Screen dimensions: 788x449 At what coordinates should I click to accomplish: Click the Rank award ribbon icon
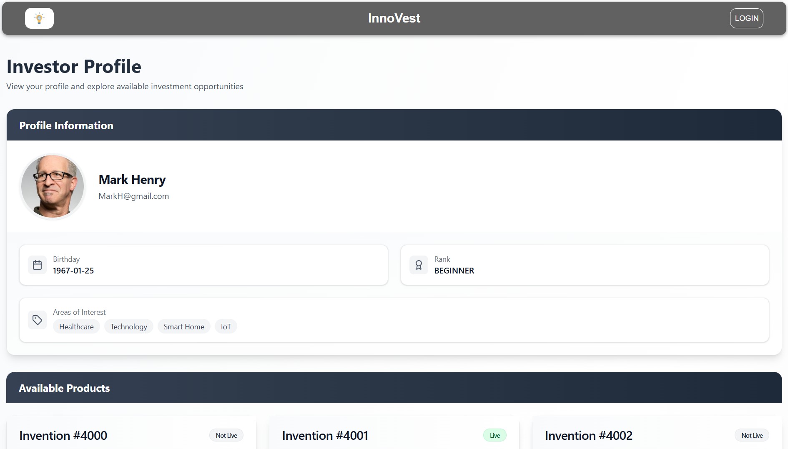(419, 265)
